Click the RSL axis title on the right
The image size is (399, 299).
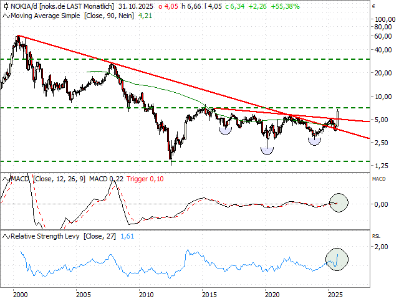376,237
